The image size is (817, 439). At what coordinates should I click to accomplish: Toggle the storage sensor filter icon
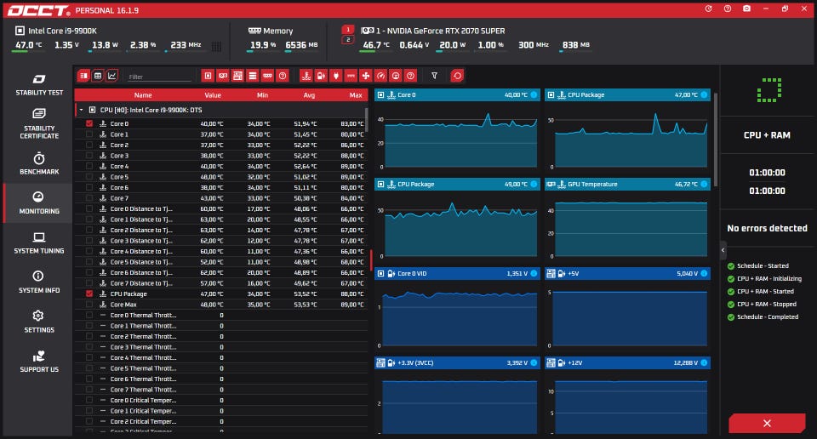coord(253,76)
